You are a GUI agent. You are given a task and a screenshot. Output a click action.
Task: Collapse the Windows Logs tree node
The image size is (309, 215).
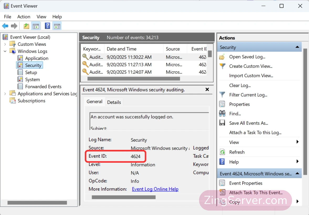[x=5, y=51]
